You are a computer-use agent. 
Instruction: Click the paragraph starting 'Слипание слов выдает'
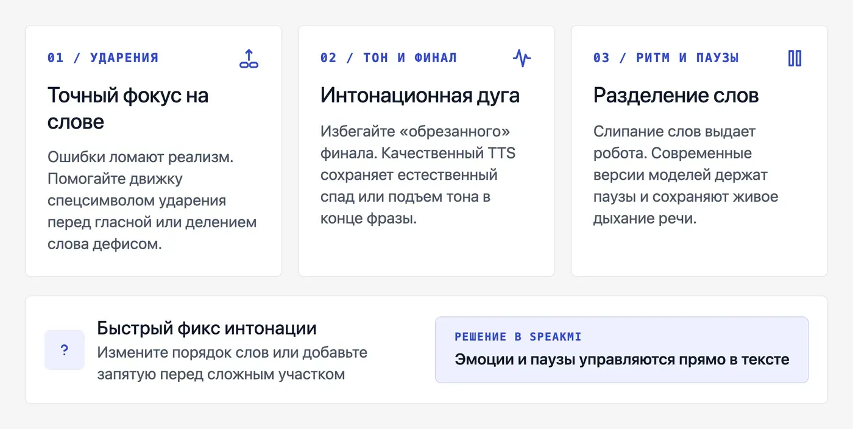coord(686,175)
